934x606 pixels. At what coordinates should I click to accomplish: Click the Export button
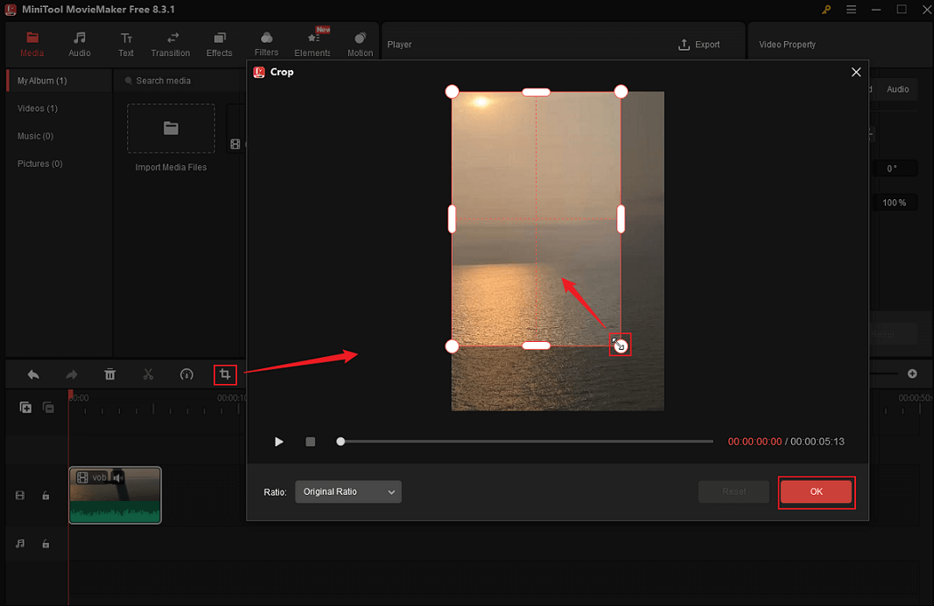[699, 44]
